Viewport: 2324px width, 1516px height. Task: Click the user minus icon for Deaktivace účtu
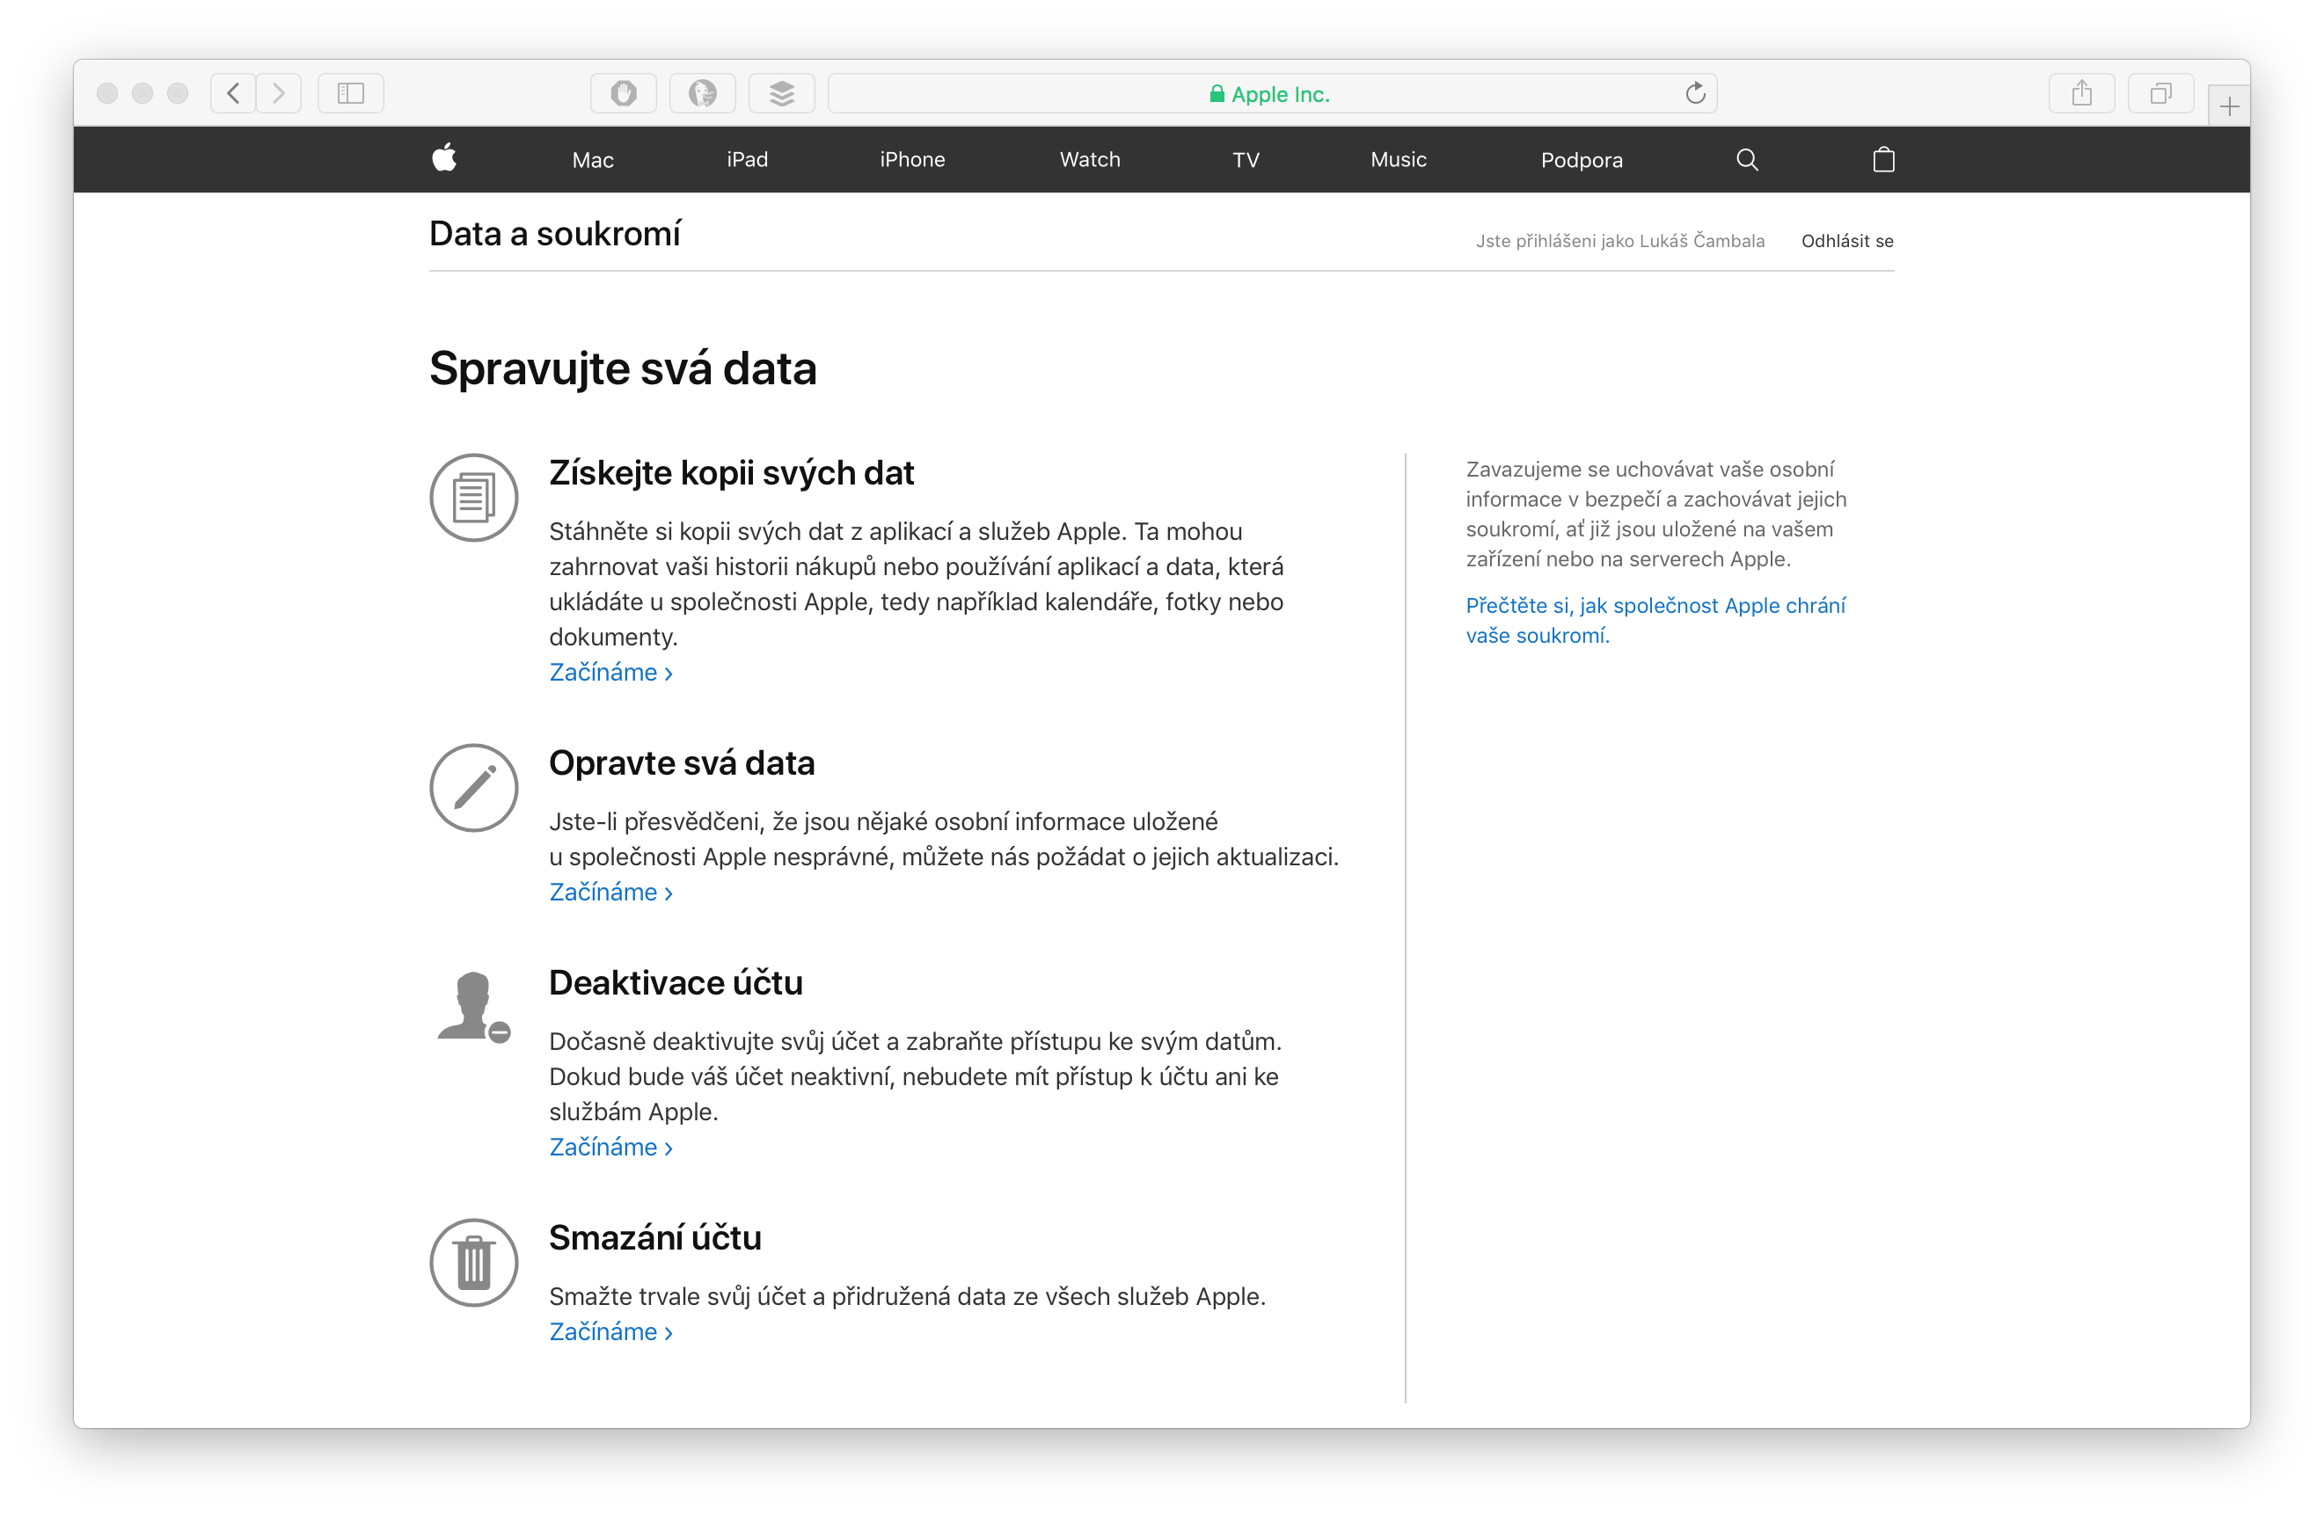coord(473,1008)
